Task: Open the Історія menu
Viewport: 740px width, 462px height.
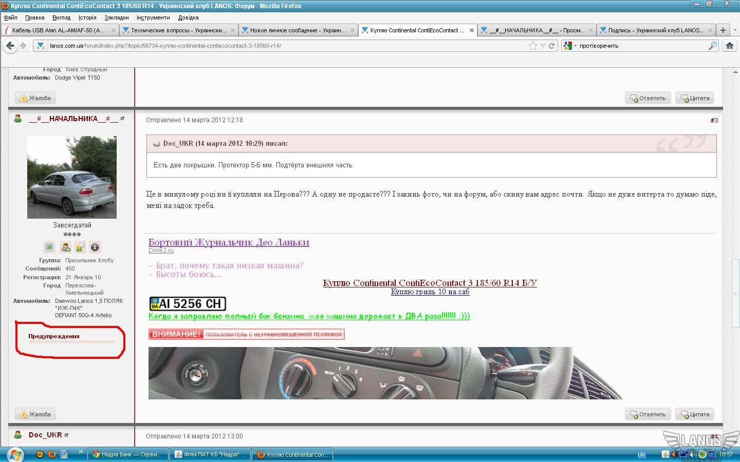Action: 87,17
